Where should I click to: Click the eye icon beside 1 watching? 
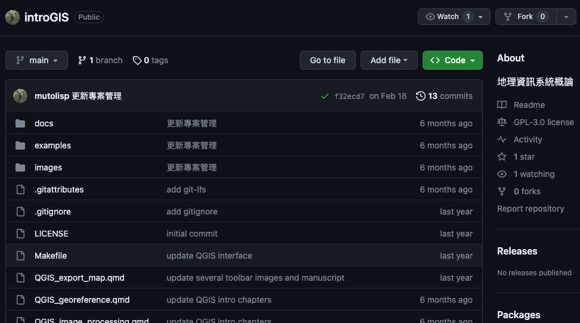pos(502,174)
